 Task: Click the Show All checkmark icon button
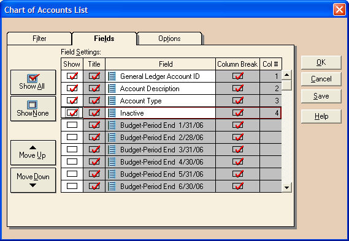(33, 83)
